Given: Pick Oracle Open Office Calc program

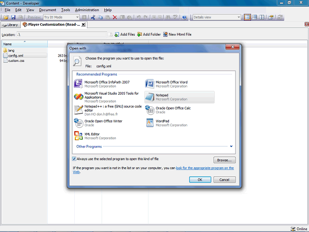Looking at the screenshot, I should [x=179, y=110].
